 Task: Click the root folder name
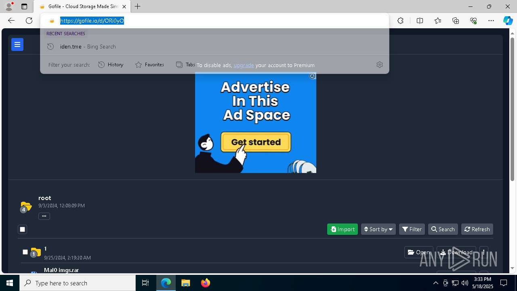click(45, 198)
